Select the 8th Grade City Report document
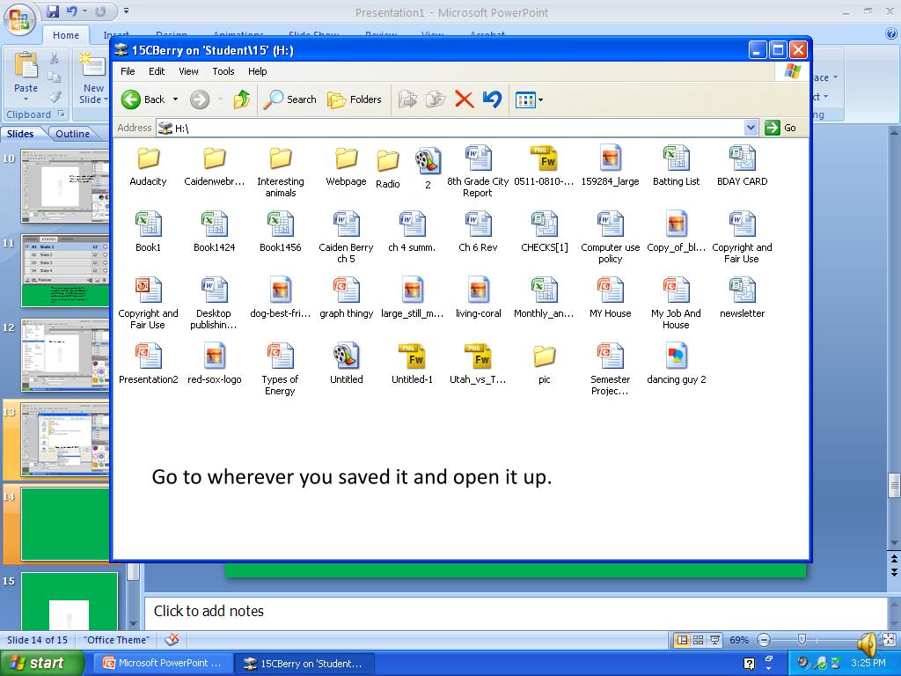This screenshot has width=901, height=676. [478, 172]
